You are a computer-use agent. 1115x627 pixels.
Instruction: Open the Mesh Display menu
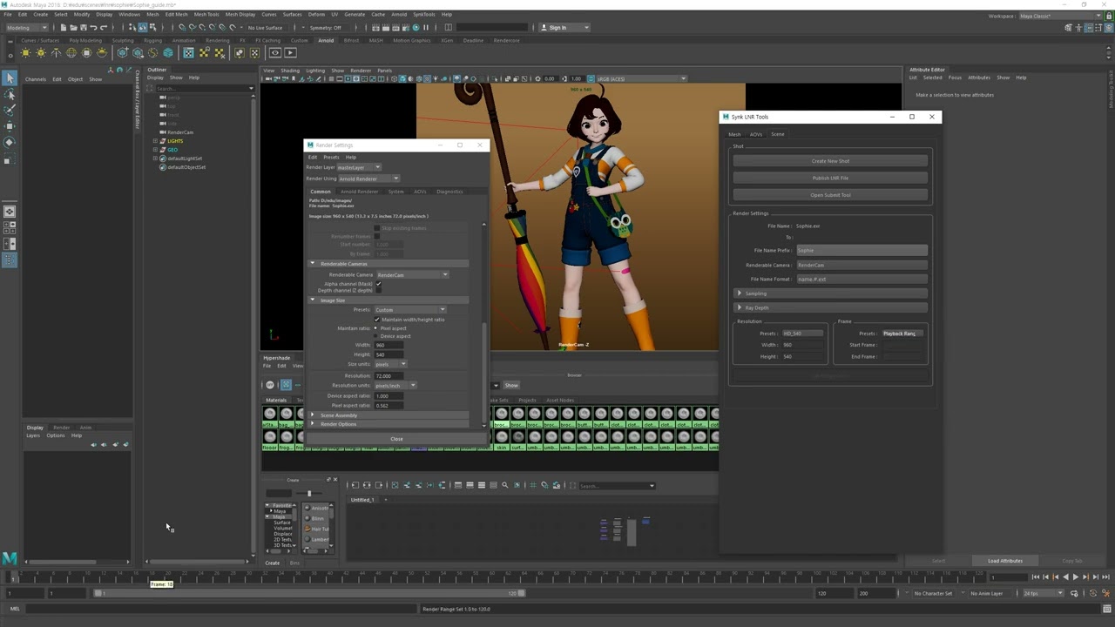pos(240,14)
